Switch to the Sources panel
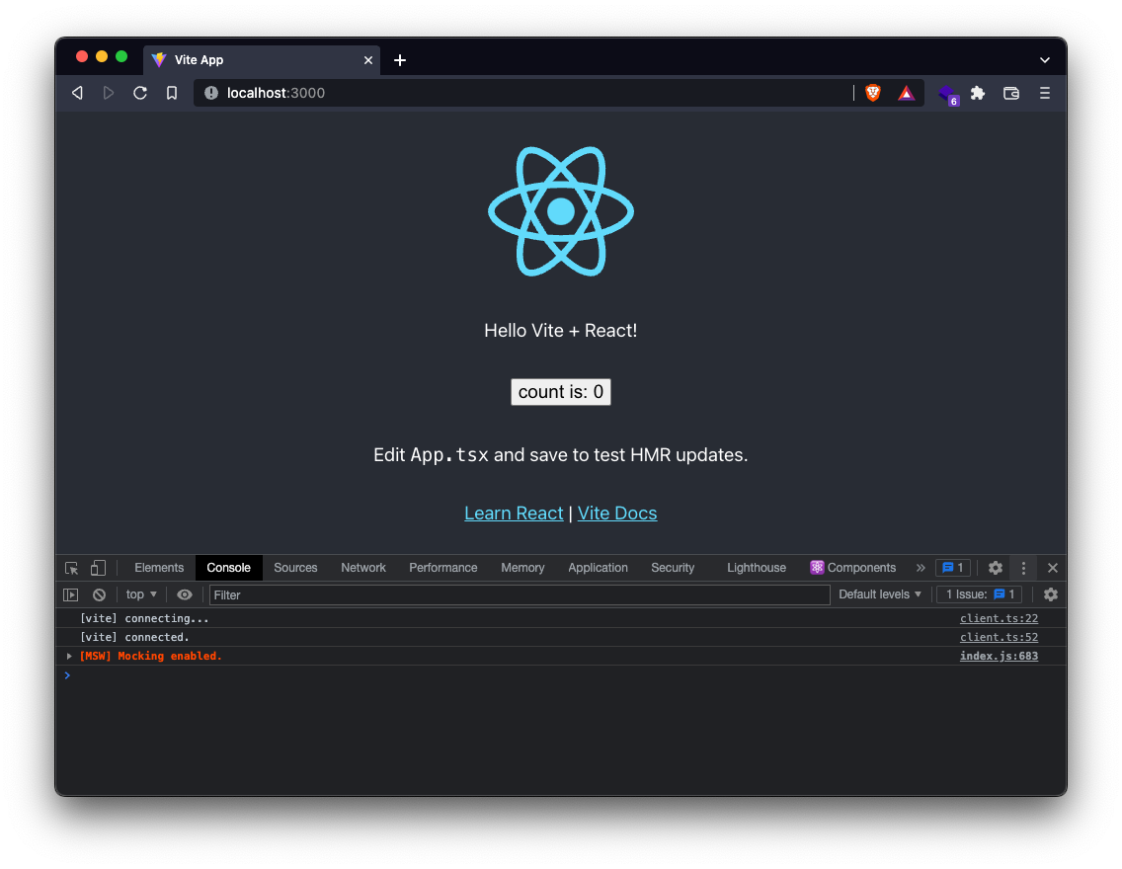The height and width of the screenshot is (869, 1122). 295,568
